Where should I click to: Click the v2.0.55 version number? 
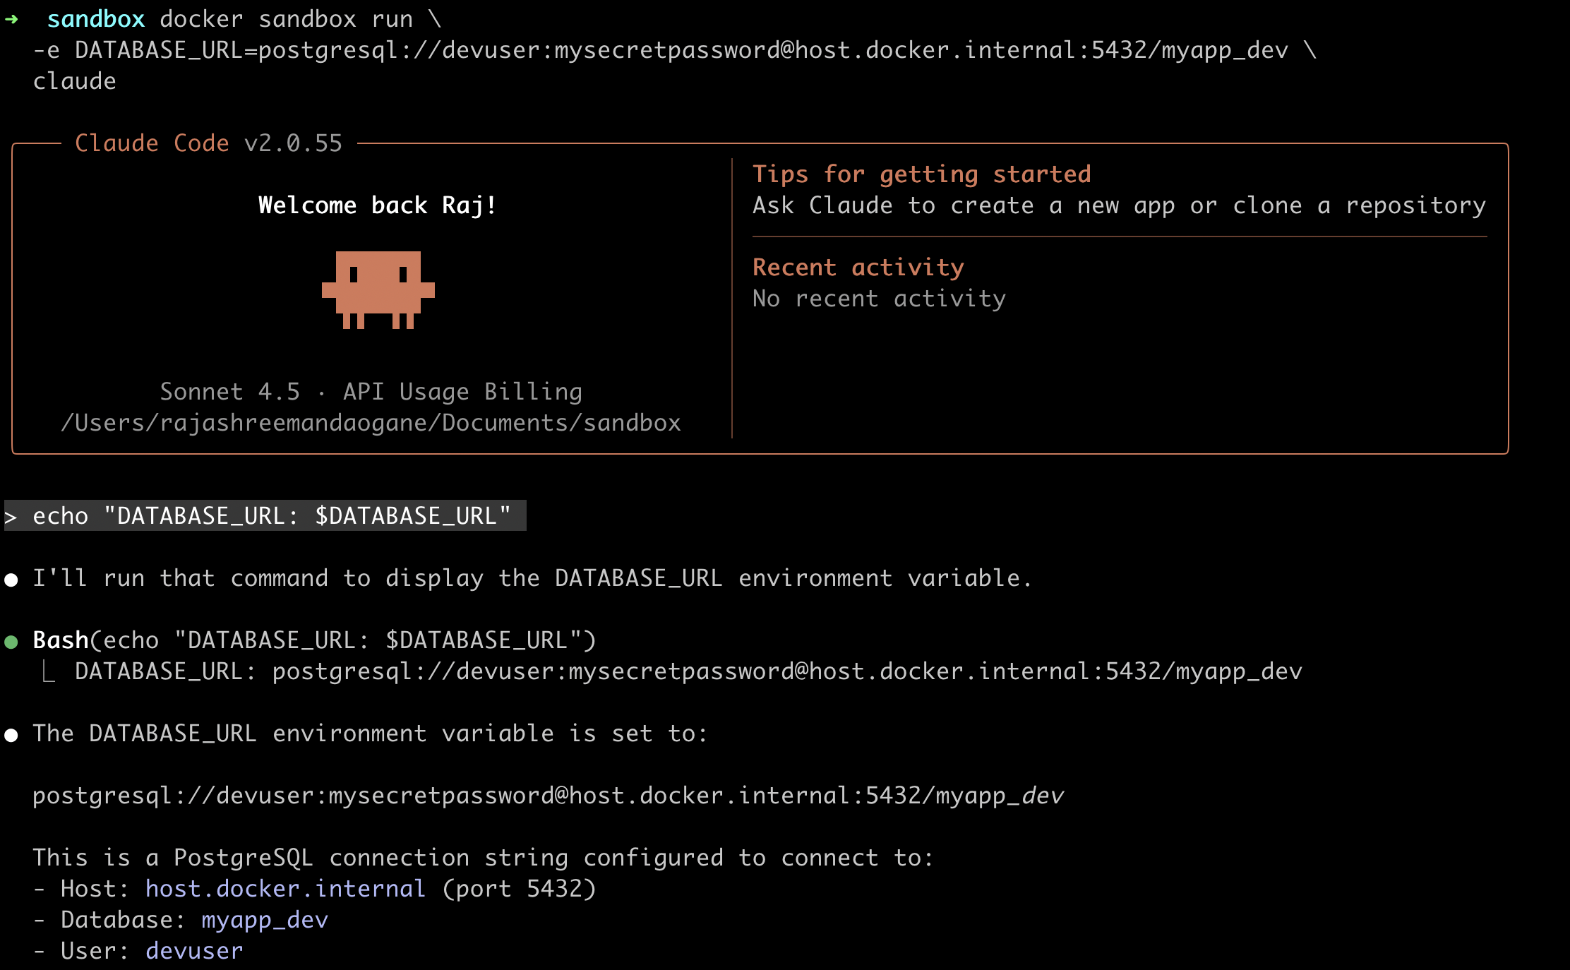coord(293,143)
